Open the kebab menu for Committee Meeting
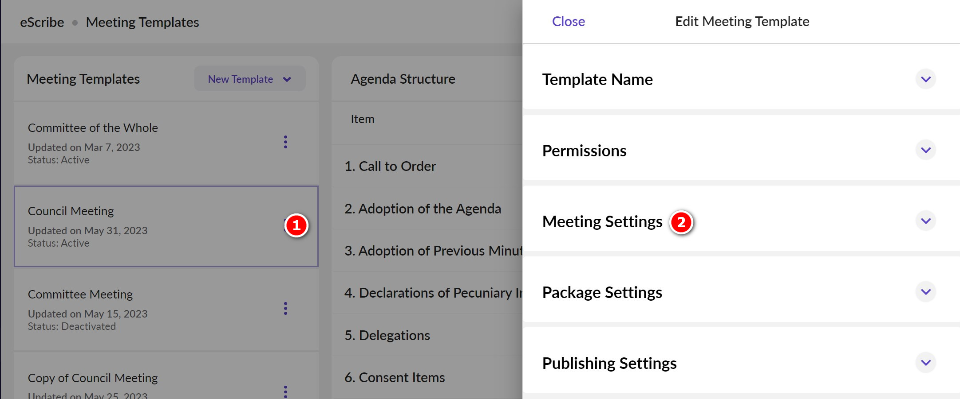 tap(286, 309)
